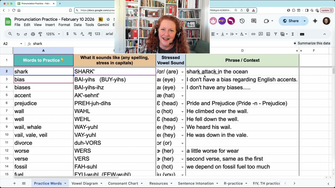Open the Insert menu
The height and width of the screenshot is (188, 335).
pos(50,25)
